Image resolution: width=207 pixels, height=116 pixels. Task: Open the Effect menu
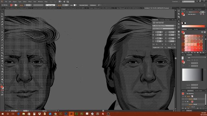pyautogui.click(x=30, y=2)
